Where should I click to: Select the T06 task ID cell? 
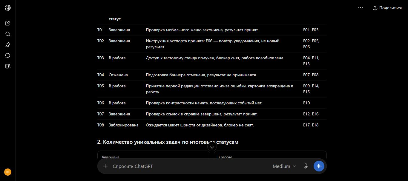pos(101,103)
